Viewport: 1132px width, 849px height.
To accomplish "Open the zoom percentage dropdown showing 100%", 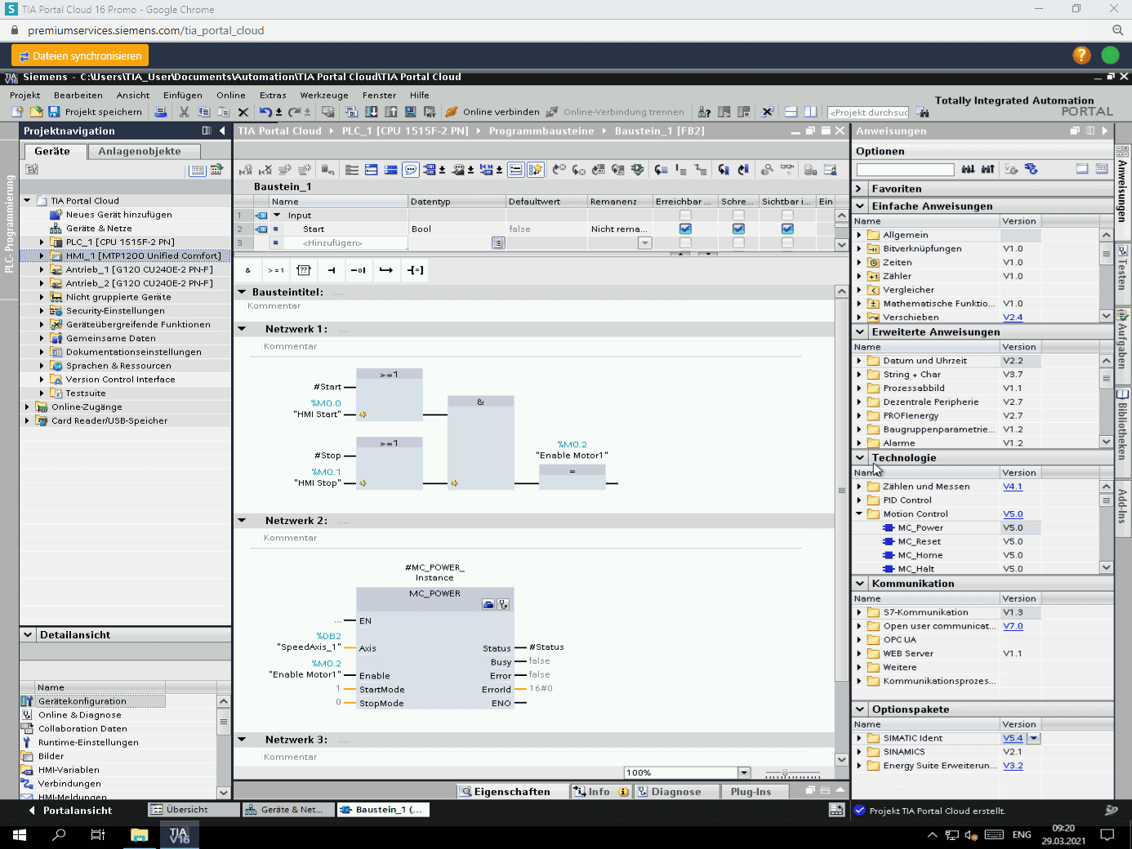I will pos(742,771).
